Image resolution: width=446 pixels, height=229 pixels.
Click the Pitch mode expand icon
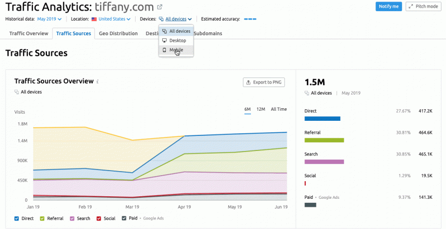(411, 7)
